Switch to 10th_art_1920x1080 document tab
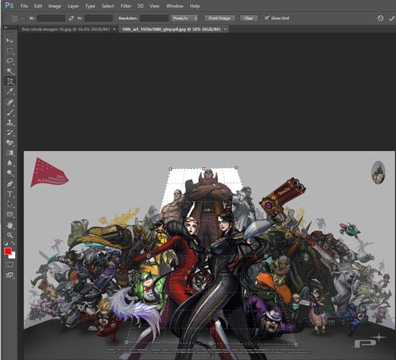This screenshot has width=396, height=360. tap(171, 30)
